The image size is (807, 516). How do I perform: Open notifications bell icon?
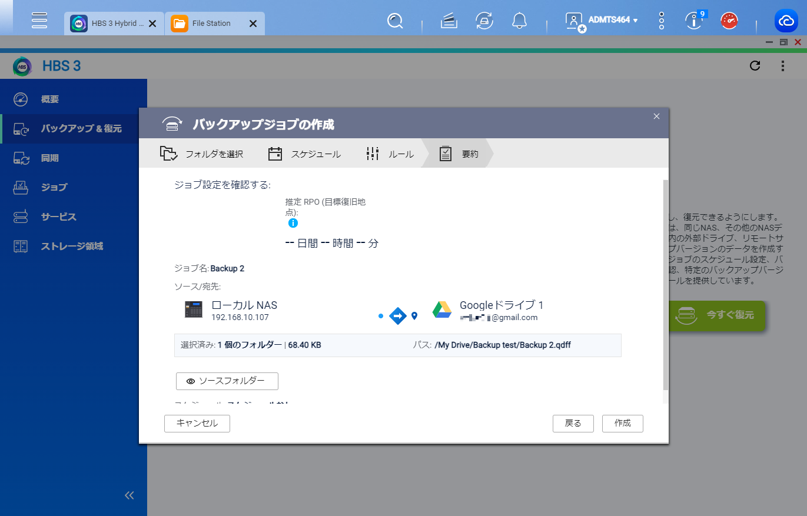[519, 21]
